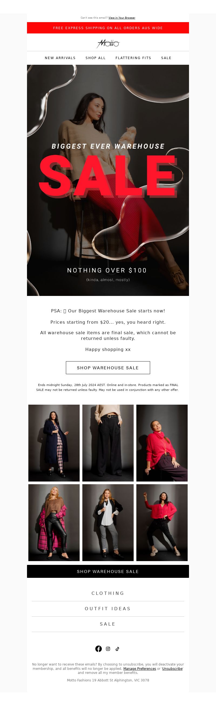The height and width of the screenshot is (703, 216).
Task: Open the Outfit Ideas footer link
Action: point(108,609)
